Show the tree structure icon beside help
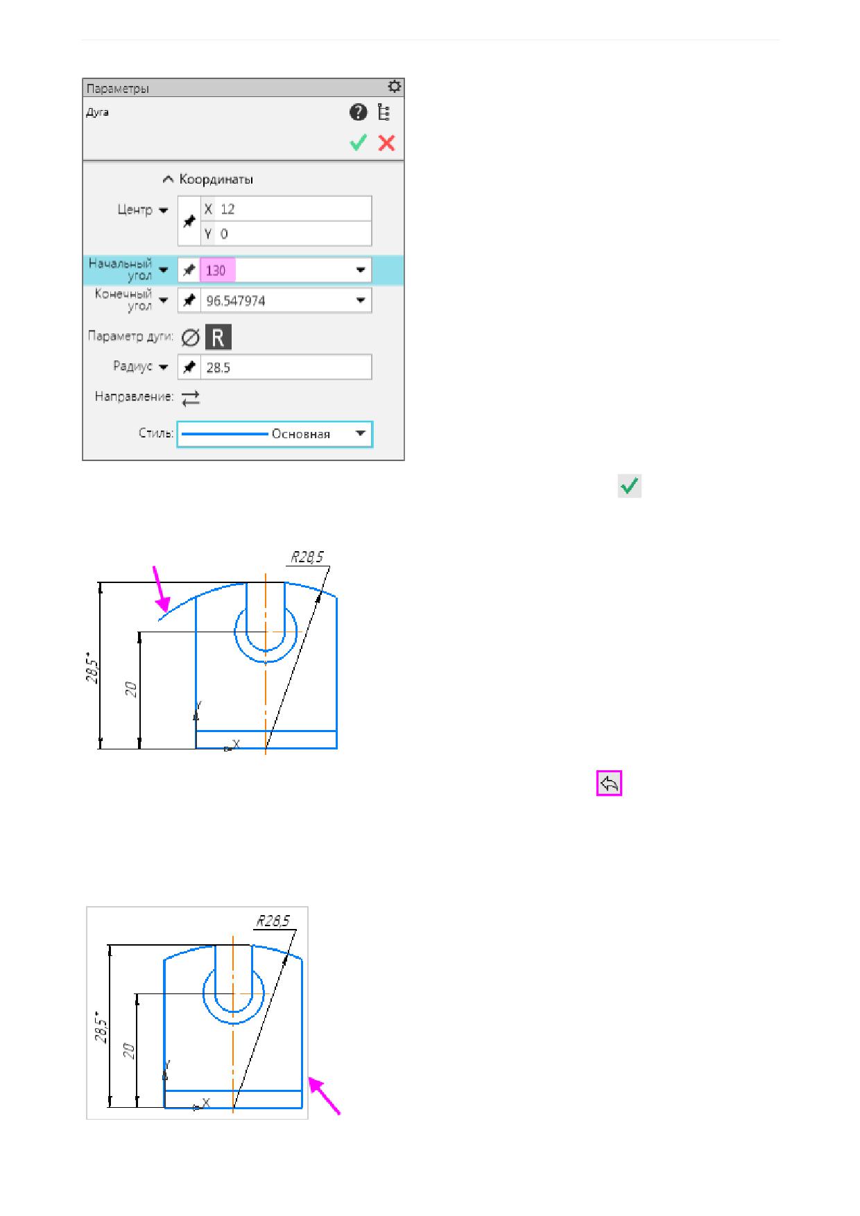This screenshot has height=1216, width=860. coord(384,112)
